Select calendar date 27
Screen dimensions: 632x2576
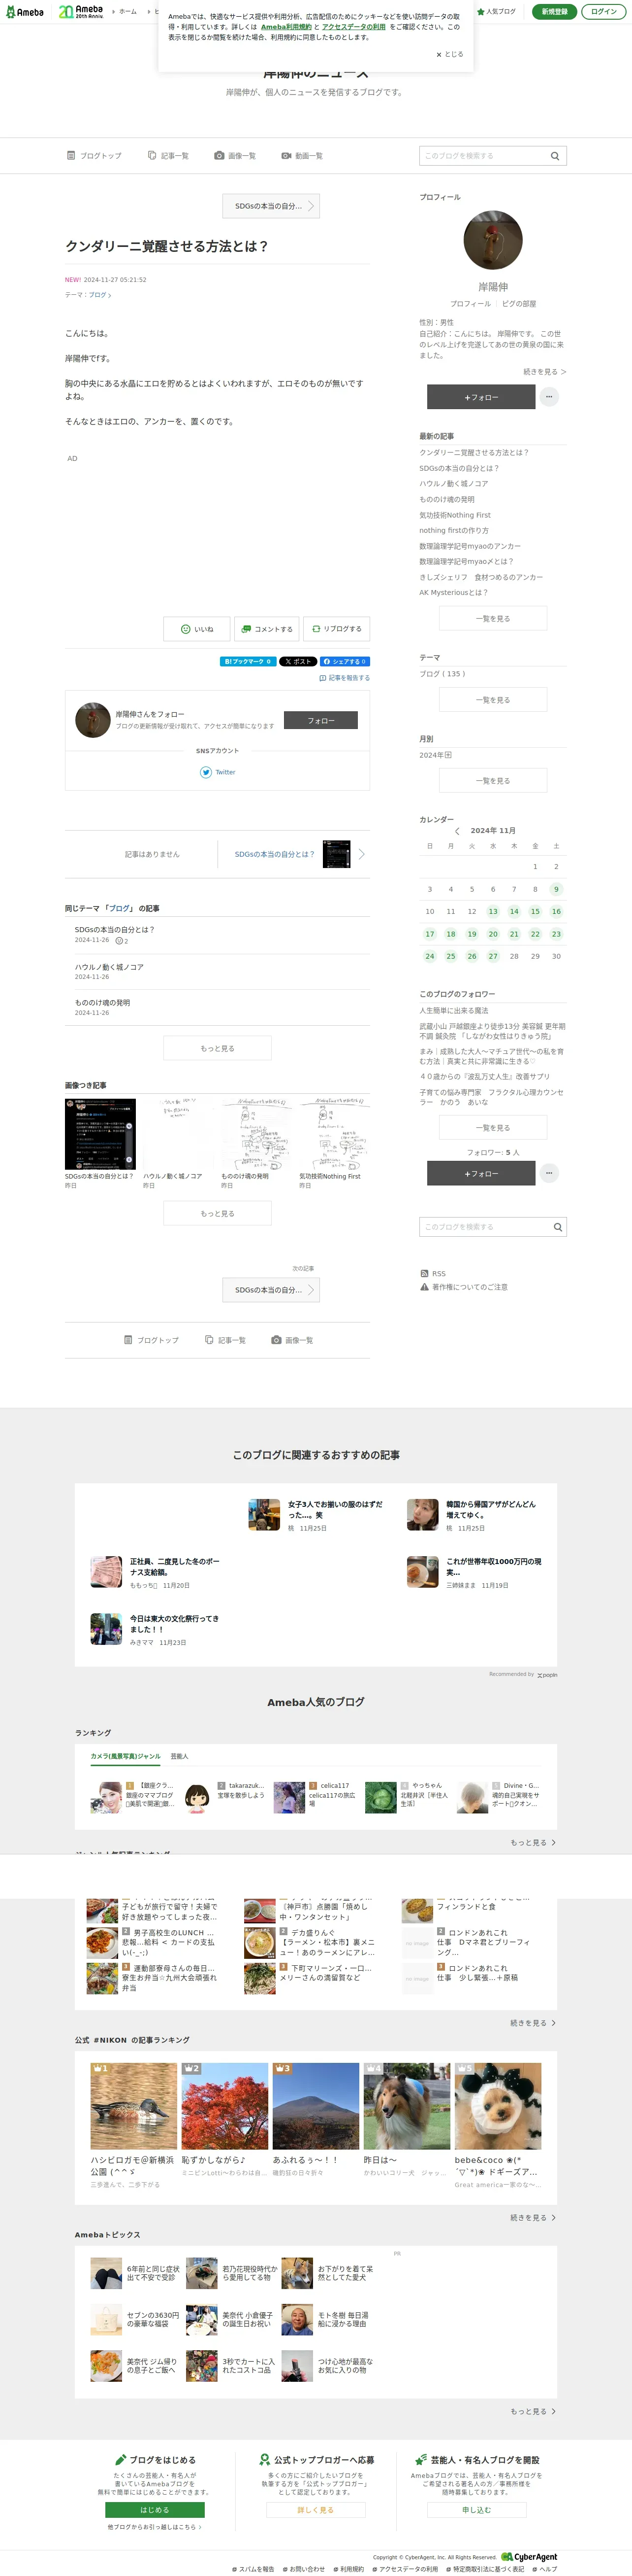(492, 957)
